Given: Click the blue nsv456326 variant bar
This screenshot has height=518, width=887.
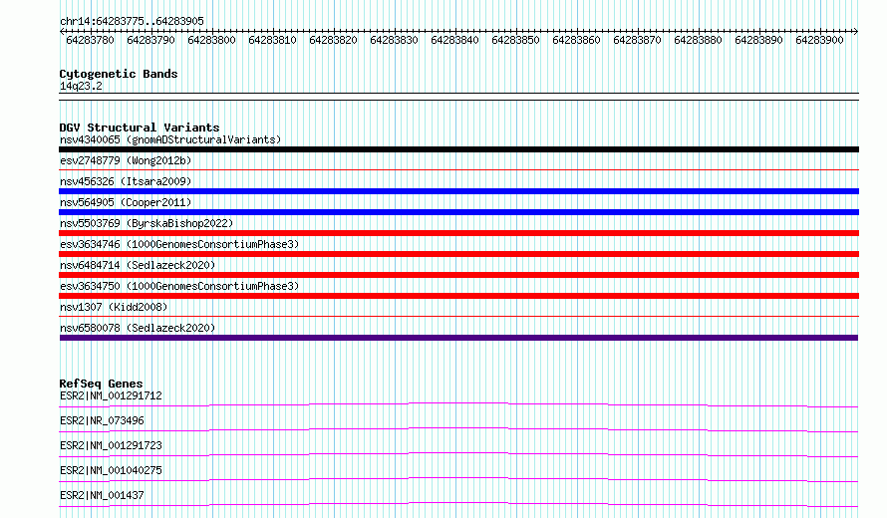Looking at the screenshot, I should click(458, 191).
